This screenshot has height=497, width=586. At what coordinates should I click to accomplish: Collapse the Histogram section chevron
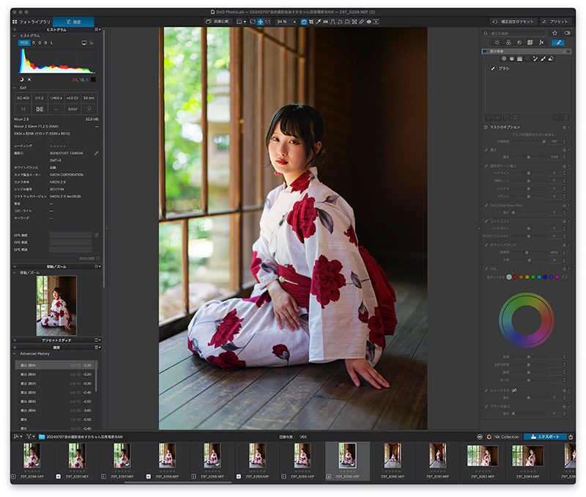pyautogui.click(x=15, y=35)
